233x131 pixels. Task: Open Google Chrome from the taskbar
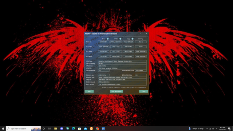[x=97, y=128]
